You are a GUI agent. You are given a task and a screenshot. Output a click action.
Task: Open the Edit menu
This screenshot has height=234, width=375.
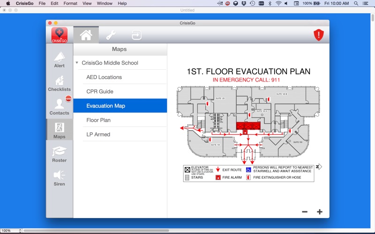[x=54, y=3]
